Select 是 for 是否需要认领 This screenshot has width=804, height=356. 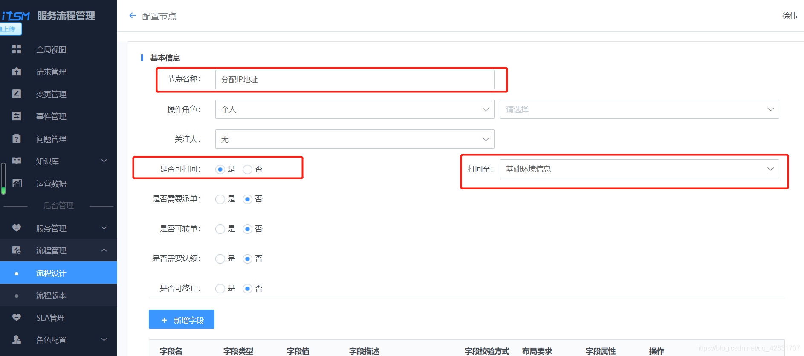coord(220,259)
